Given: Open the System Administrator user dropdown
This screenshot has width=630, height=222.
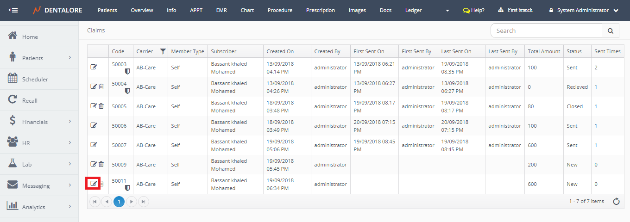Looking at the screenshot, I should point(583,10).
